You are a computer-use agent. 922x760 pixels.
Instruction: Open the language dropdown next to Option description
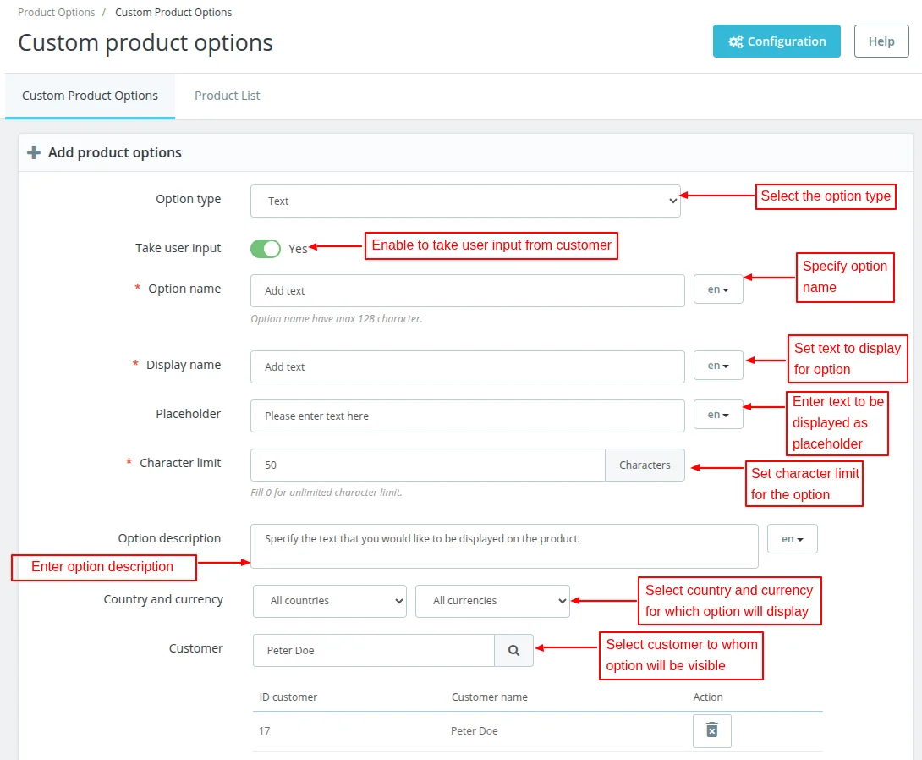click(x=792, y=538)
